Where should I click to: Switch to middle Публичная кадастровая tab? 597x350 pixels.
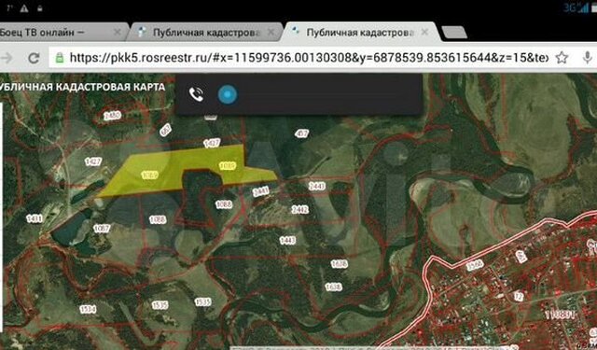click(x=205, y=33)
